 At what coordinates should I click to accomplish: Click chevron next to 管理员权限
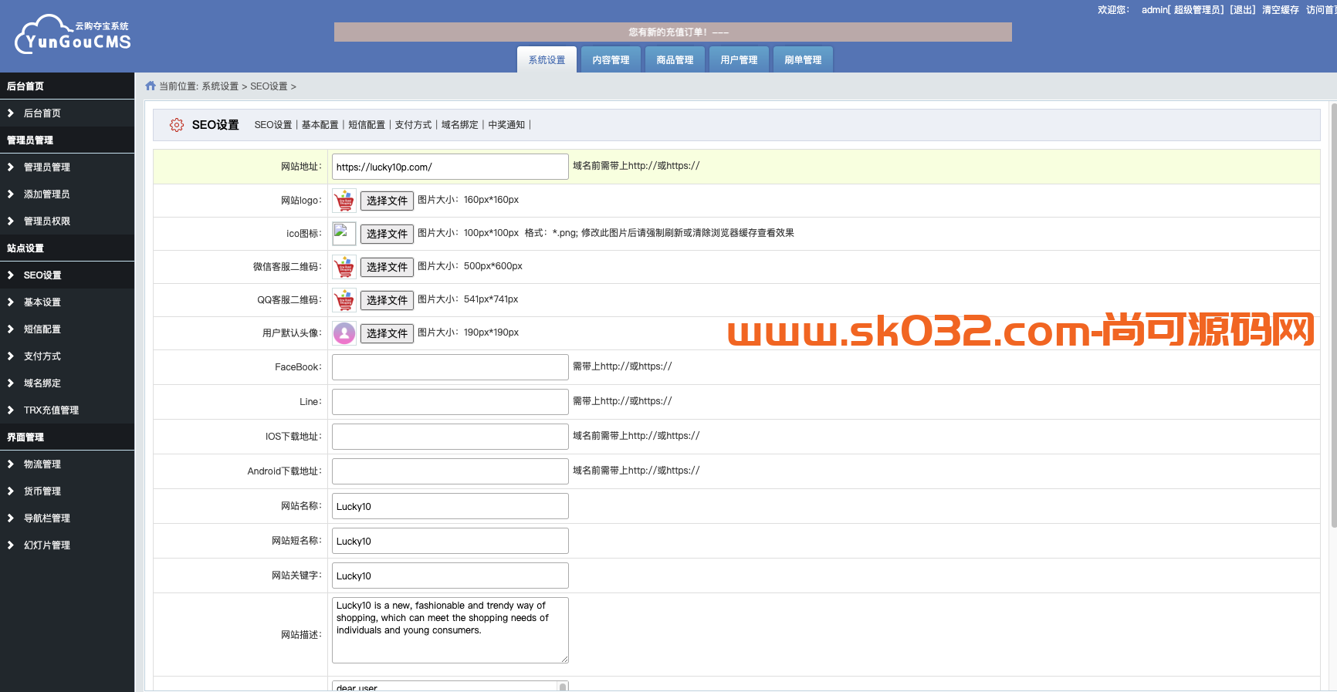tap(10, 221)
